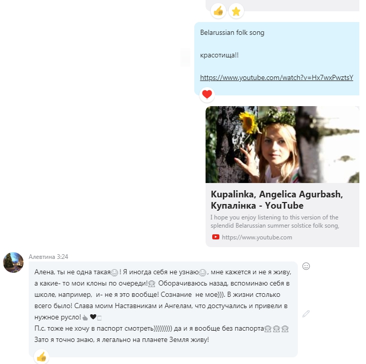Select the Belarussian folk song message bubble
The image size is (366, 364).
[x=277, y=58]
